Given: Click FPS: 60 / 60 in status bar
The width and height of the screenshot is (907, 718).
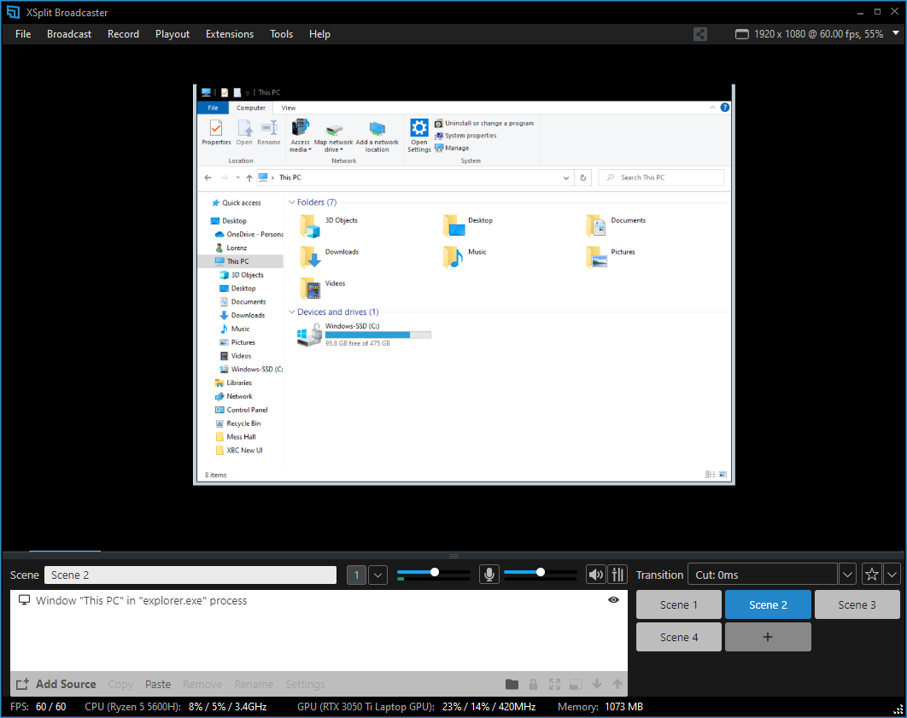Looking at the screenshot, I should click(x=38, y=707).
